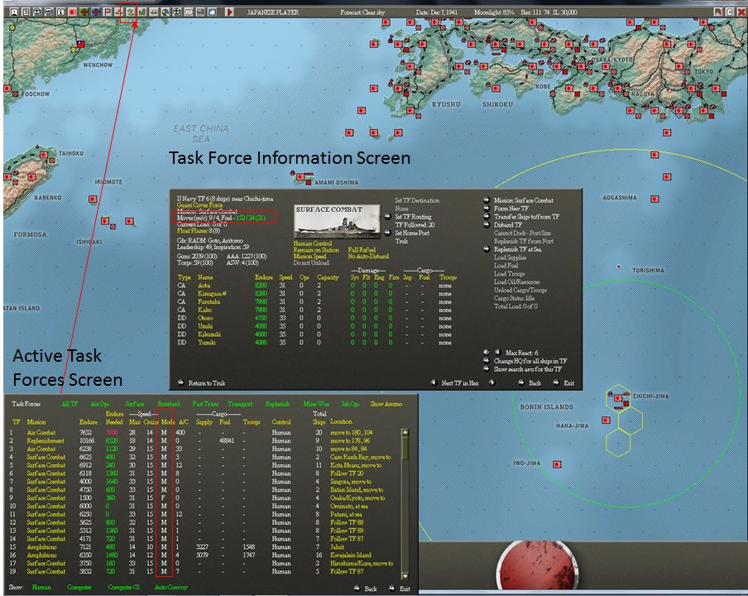Viewport: 748px width, 596px height.
Task: Click Replenish TF at Sea
Action: click(518, 249)
